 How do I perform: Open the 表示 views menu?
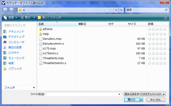point(25,18)
